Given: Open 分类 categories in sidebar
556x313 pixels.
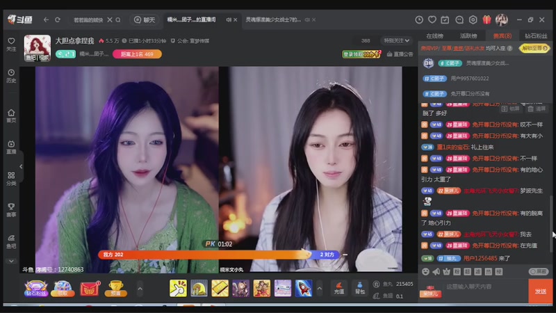Looking at the screenshot, I should point(11,179).
